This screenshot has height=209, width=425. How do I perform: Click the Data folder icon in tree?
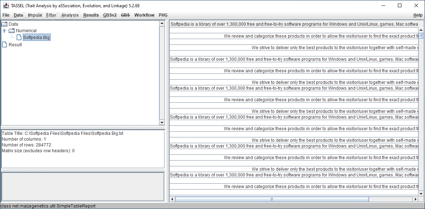coord(5,24)
